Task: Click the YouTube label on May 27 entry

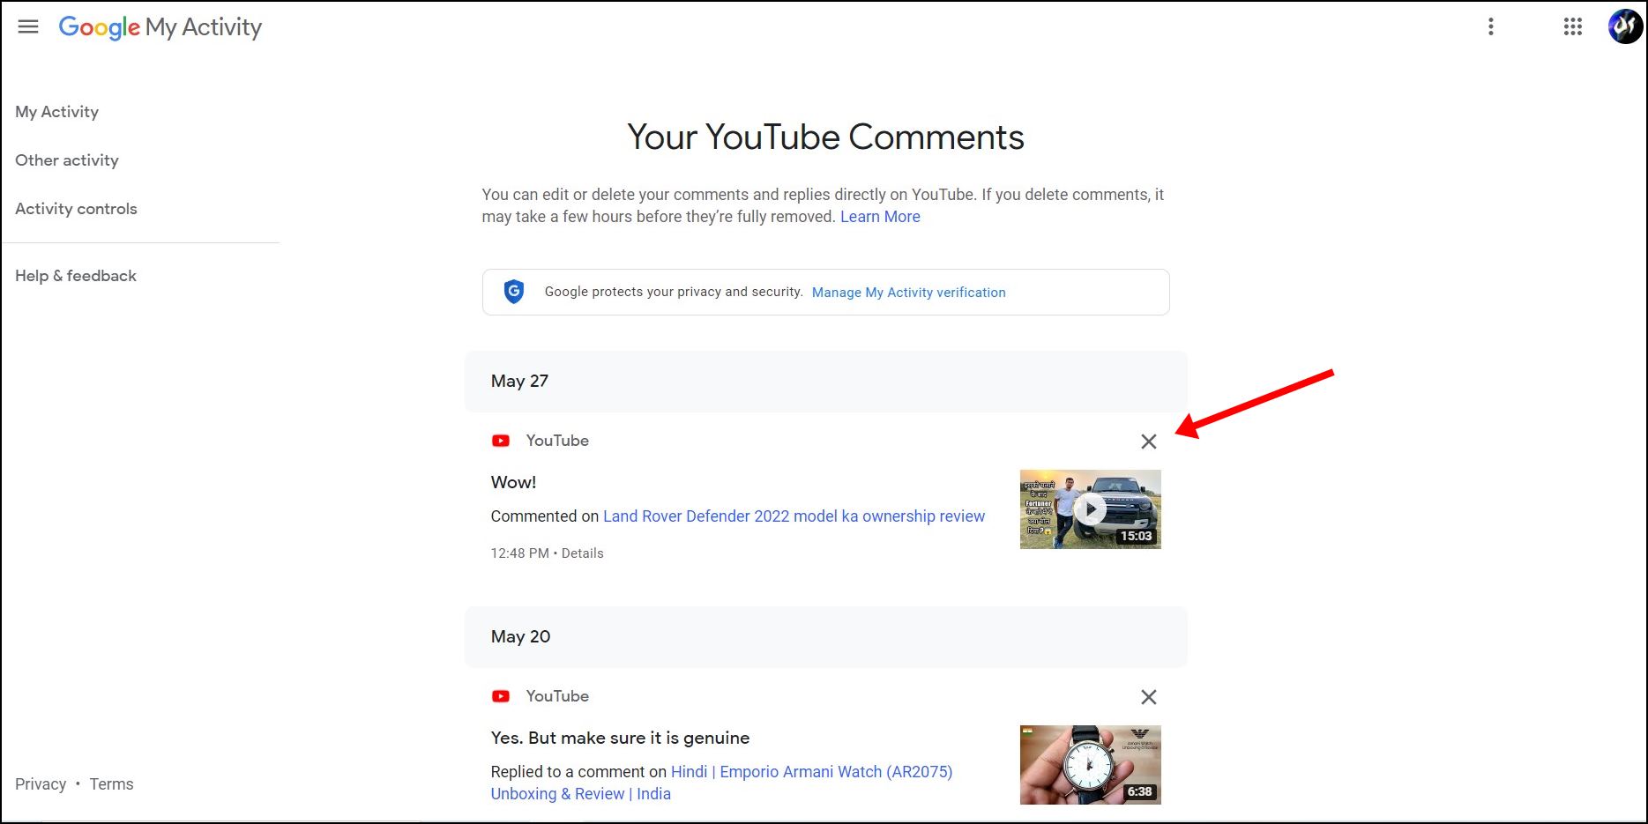Action: click(557, 441)
